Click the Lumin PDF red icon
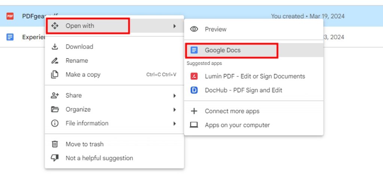Image resolution: width=383 pixels, height=195 pixels. pos(194,76)
